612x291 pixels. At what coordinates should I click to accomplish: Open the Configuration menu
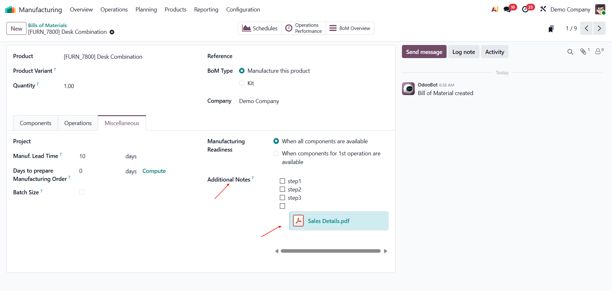tap(243, 10)
